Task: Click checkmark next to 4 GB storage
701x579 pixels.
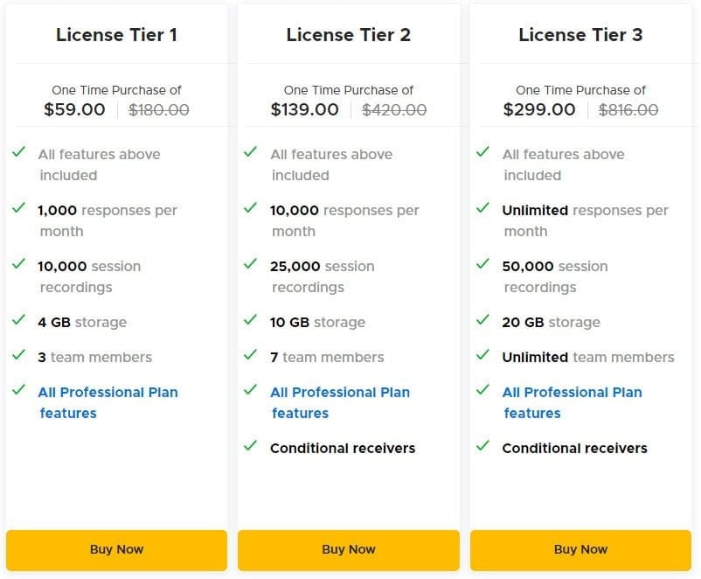Action: click(18, 320)
